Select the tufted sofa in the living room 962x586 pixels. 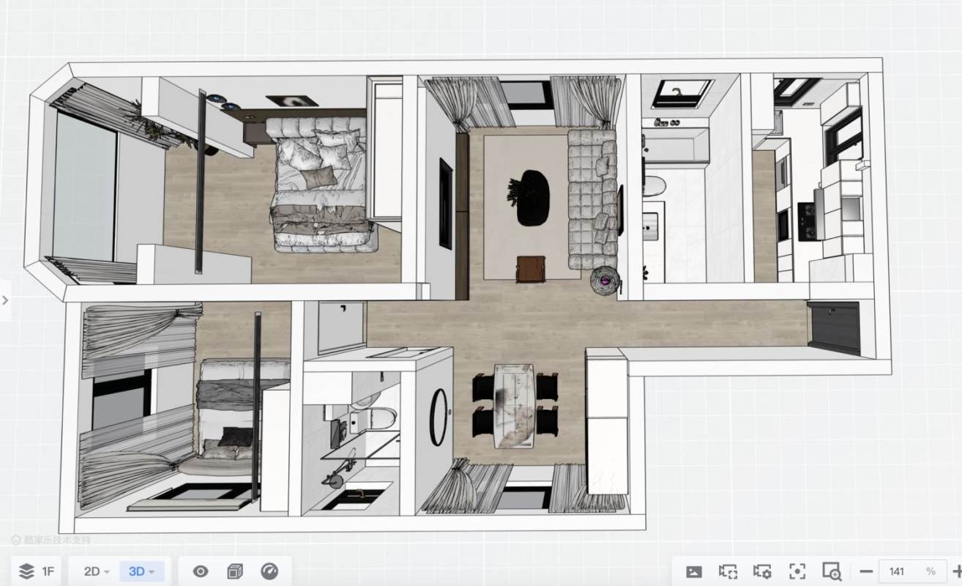[592, 199]
